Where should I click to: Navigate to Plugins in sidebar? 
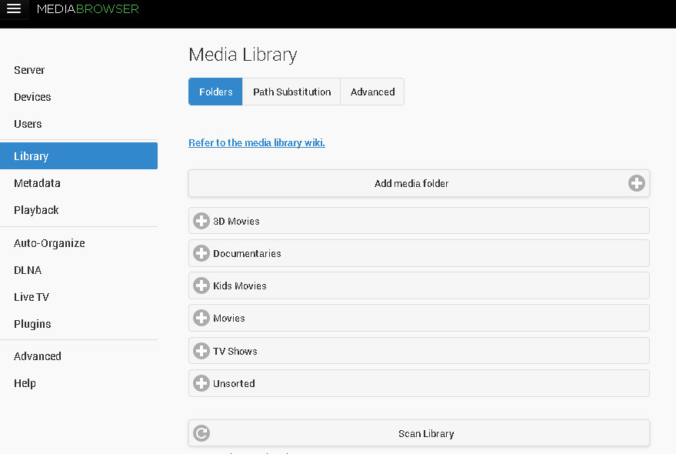32,324
